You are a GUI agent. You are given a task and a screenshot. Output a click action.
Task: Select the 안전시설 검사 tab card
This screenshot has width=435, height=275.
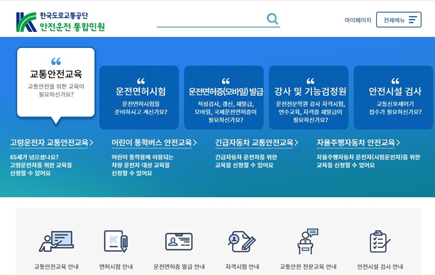393,97
